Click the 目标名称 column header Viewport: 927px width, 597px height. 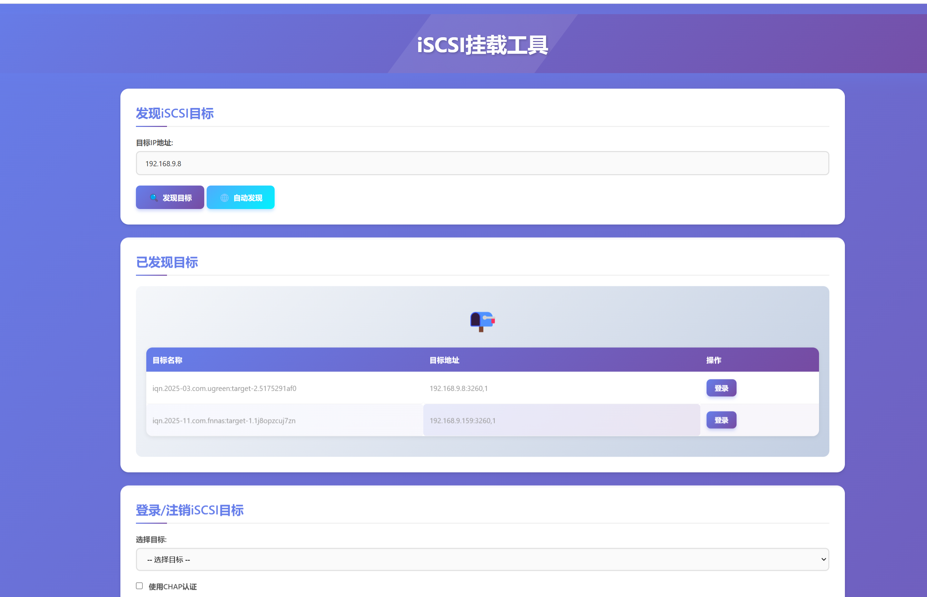(167, 360)
